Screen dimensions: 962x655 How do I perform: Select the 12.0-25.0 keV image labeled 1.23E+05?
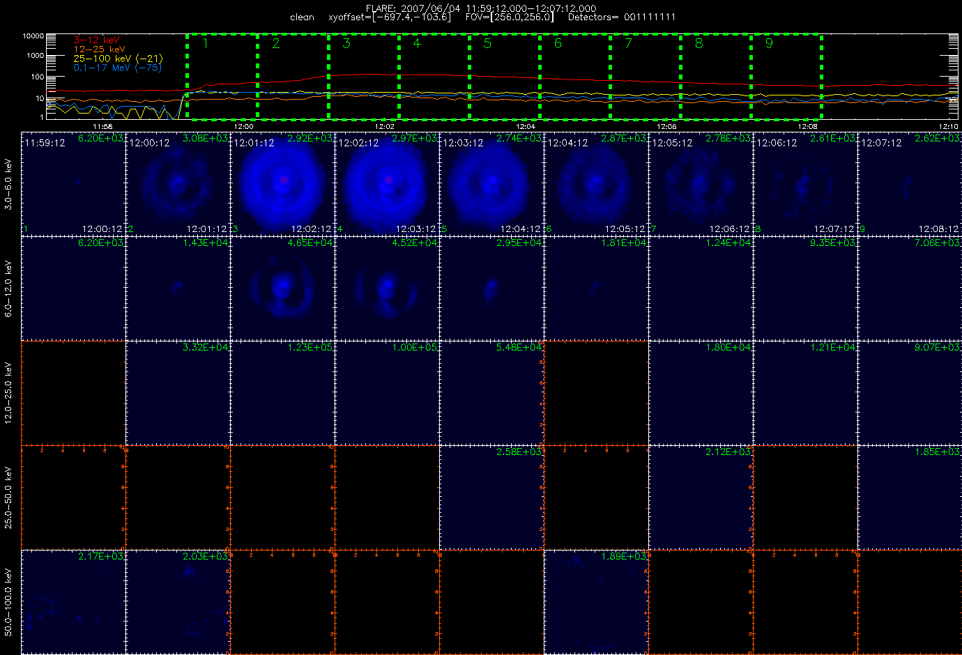pos(283,392)
